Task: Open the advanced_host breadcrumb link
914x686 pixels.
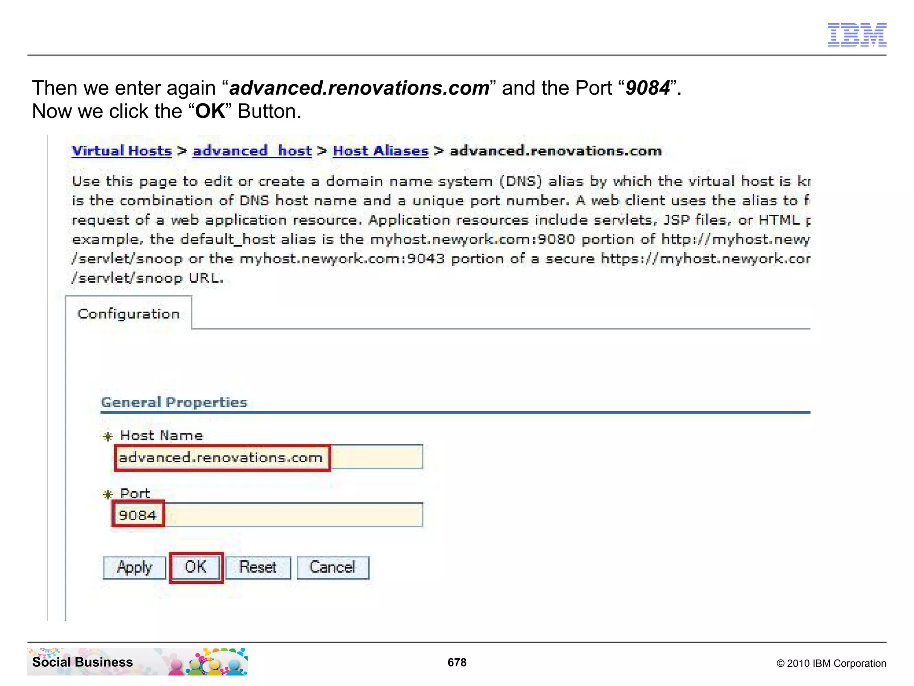Action: [x=252, y=151]
